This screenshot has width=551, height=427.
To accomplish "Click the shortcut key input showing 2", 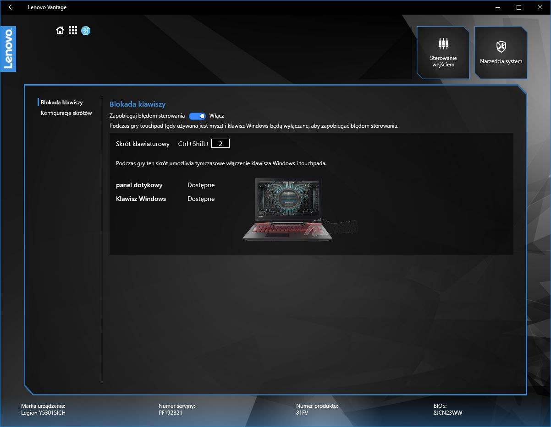I will point(221,143).
